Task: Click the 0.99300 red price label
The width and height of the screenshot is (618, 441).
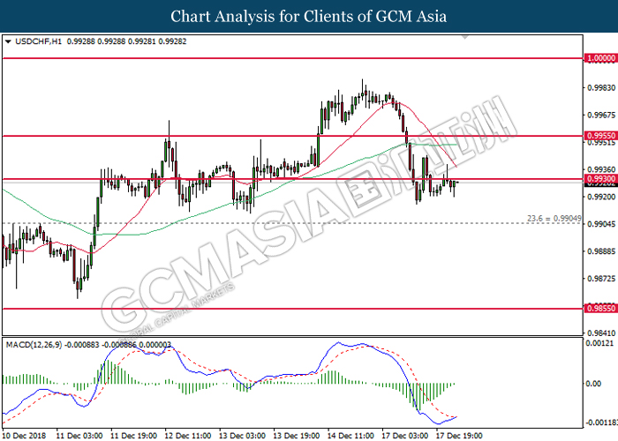Action: point(600,179)
